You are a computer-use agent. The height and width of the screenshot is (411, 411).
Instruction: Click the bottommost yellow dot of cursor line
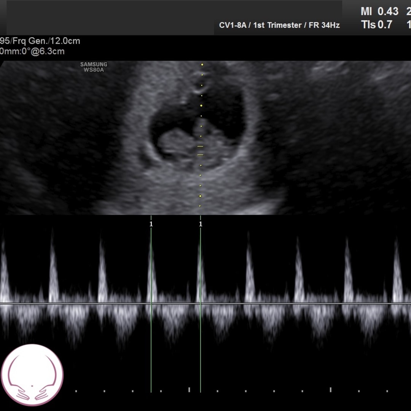pyautogui.click(x=200, y=206)
